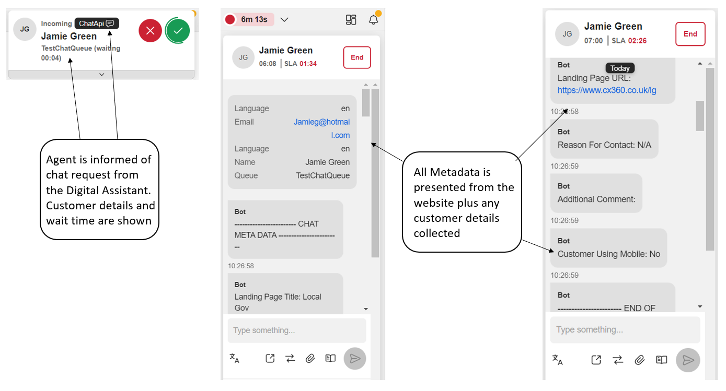Open the dashboard layout grid icon

[351, 19]
